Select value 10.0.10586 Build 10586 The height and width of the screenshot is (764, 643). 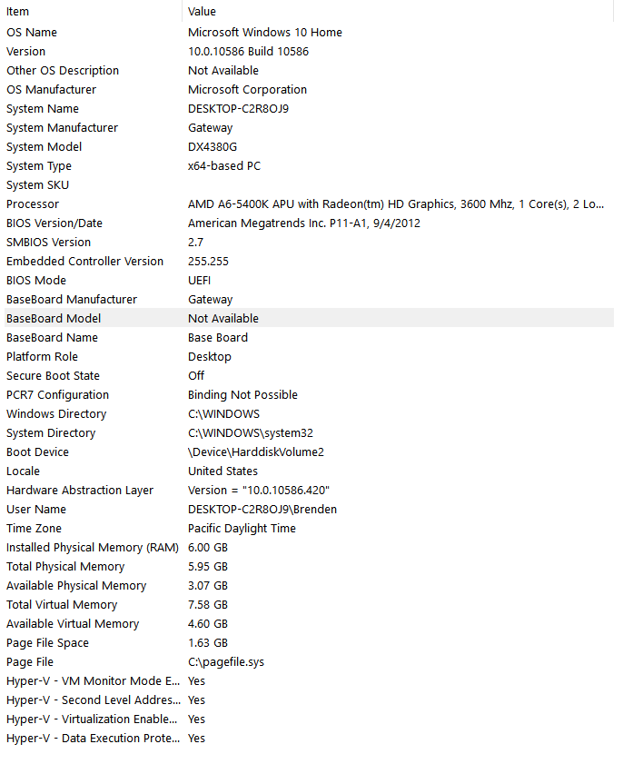click(x=249, y=51)
